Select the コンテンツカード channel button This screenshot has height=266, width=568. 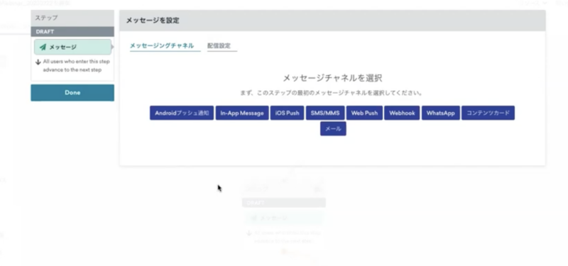pos(488,113)
